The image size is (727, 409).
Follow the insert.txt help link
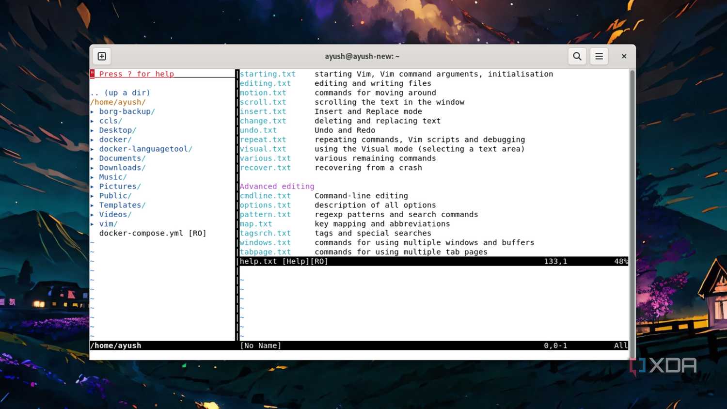[263, 111]
